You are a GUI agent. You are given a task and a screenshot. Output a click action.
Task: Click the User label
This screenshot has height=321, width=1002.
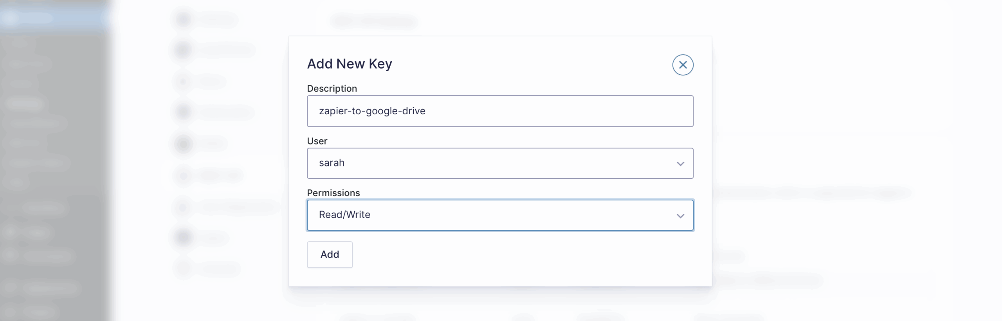[317, 141]
